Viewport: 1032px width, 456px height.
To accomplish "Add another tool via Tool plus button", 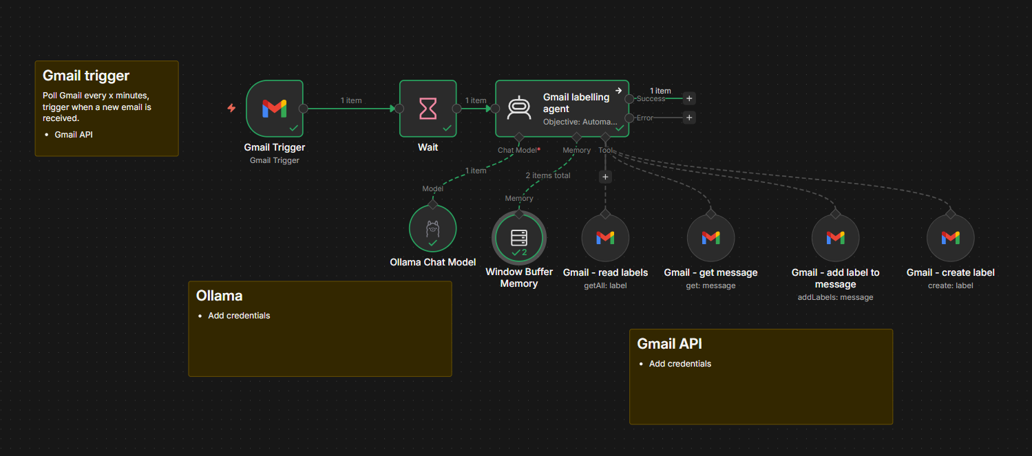I will pyautogui.click(x=605, y=177).
